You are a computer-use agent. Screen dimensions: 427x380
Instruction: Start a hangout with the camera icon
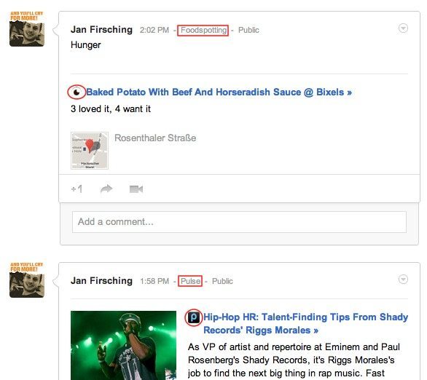pyautogui.click(x=136, y=189)
